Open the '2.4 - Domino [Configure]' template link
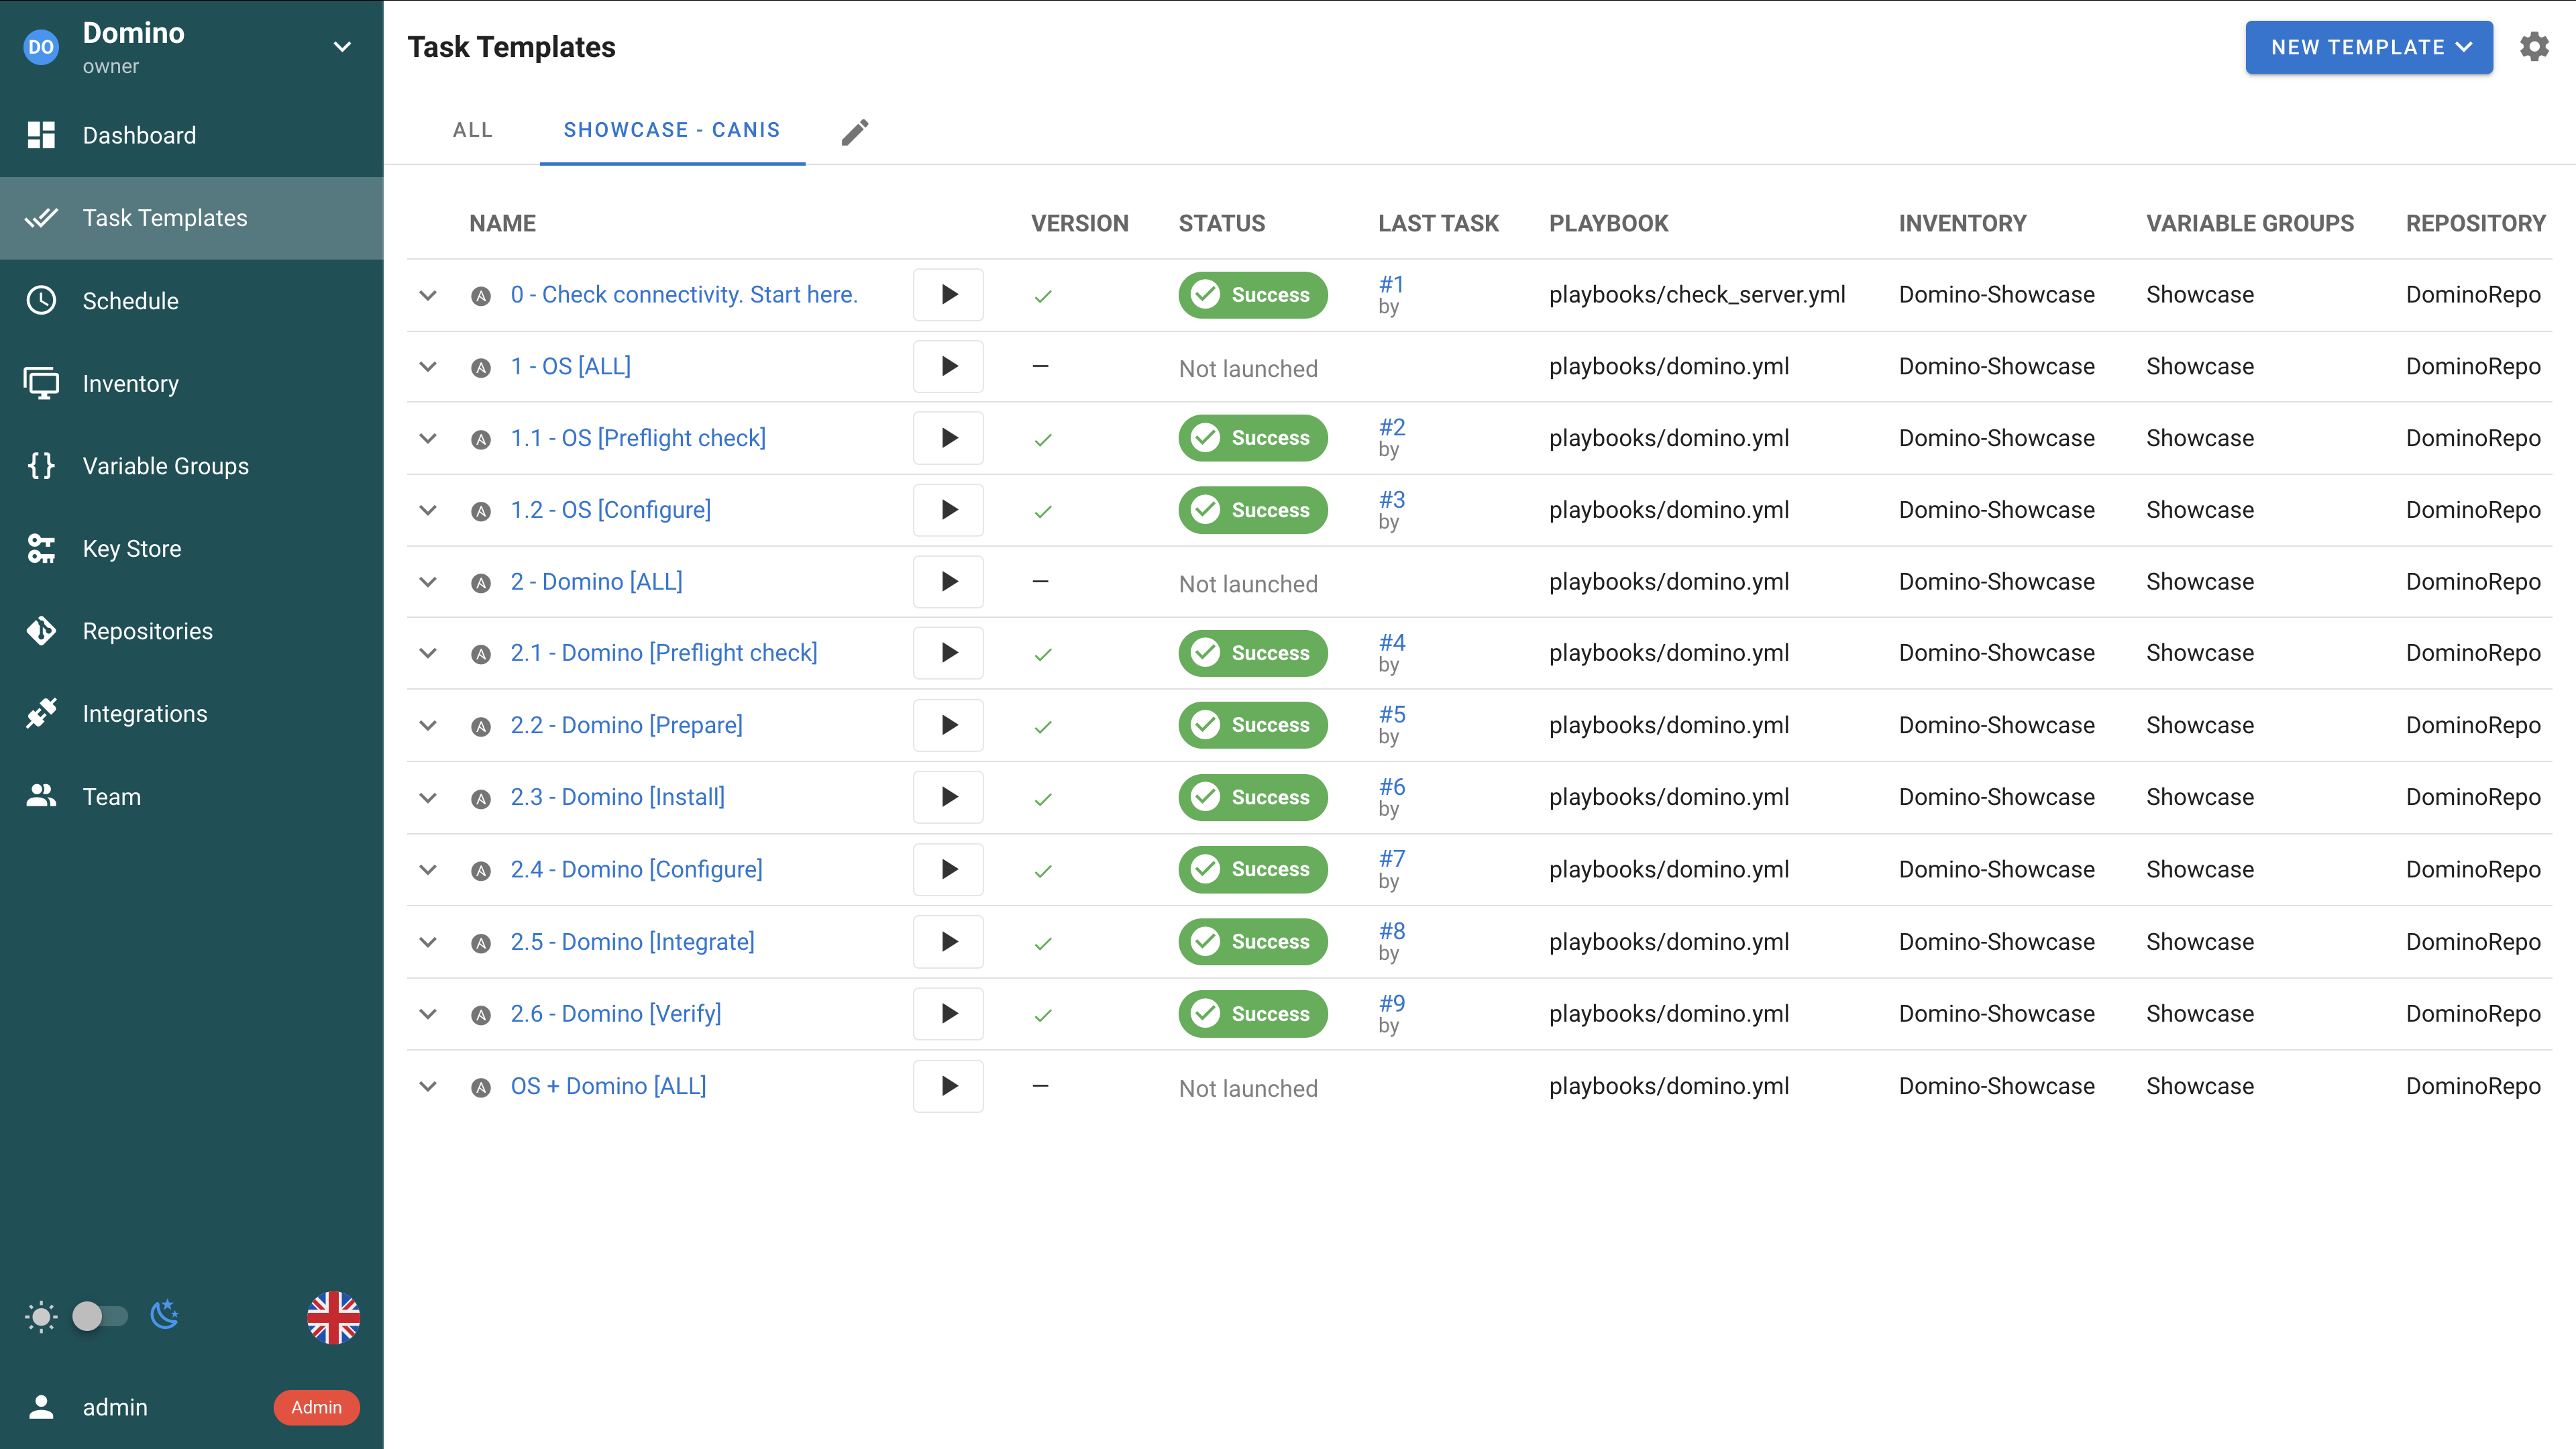The width and height of the screenshot is (2576, 1449). click(637, 869)
